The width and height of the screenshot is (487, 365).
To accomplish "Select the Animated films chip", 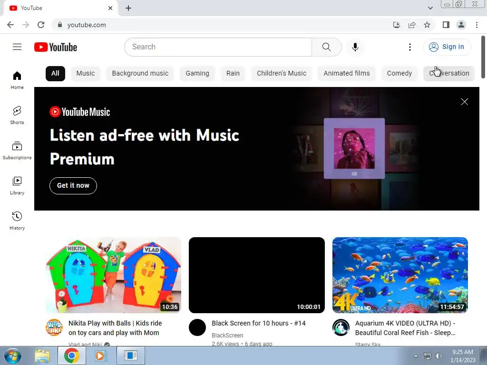I will tap(347, 74).
